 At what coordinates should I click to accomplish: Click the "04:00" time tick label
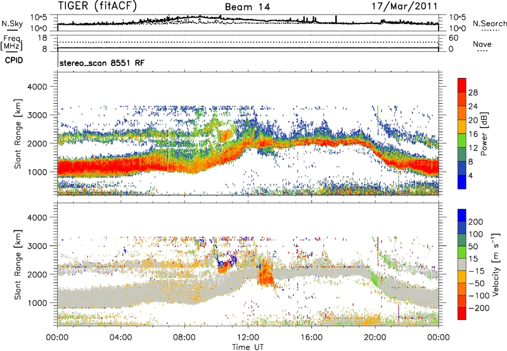tap(120, 338)
